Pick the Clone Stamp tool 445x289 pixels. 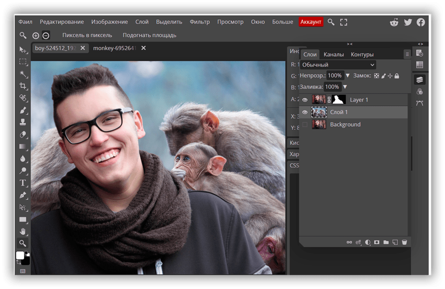[x=23, y=122]
